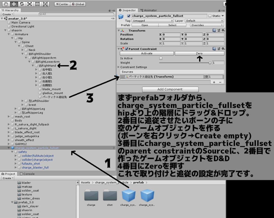This screenshot has width=274, height=218.
Task: Expand the Neck bone
Action: (x=22, y=50)
